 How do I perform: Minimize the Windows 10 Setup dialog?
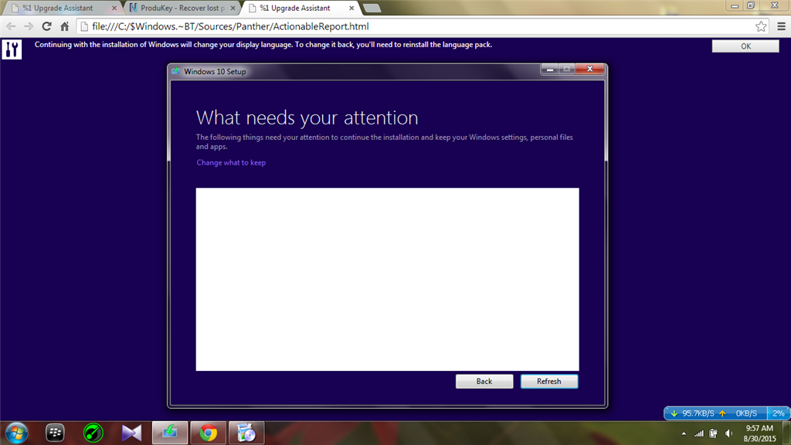tap(549, 69)
